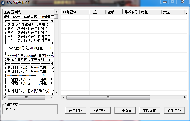Open 注册查询
Screen dimensions: 190x121
pyautogui.click(x=125, y=110)
